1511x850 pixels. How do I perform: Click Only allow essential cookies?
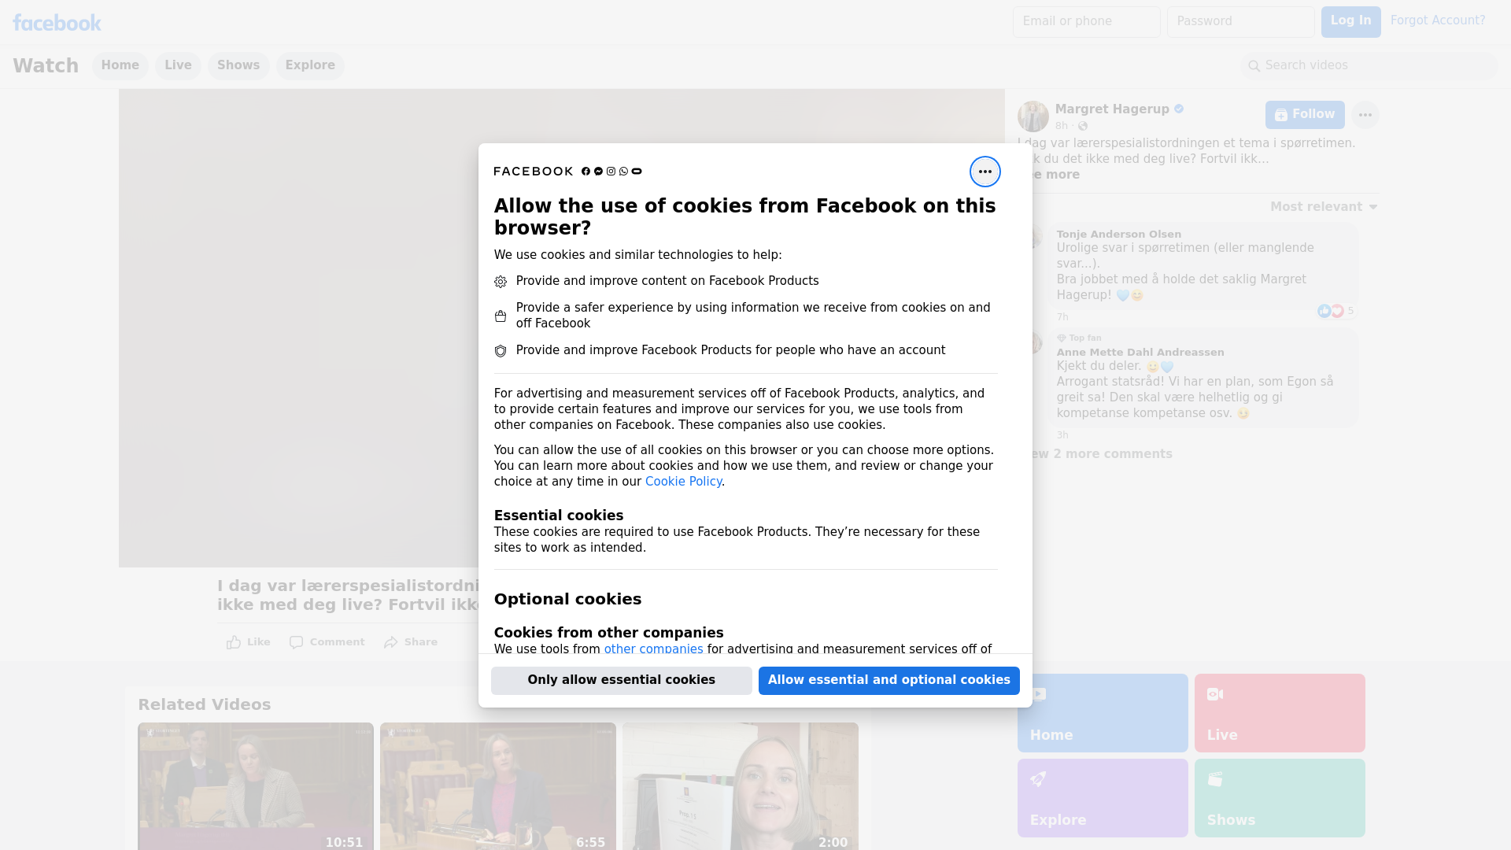tap(622, 681)
